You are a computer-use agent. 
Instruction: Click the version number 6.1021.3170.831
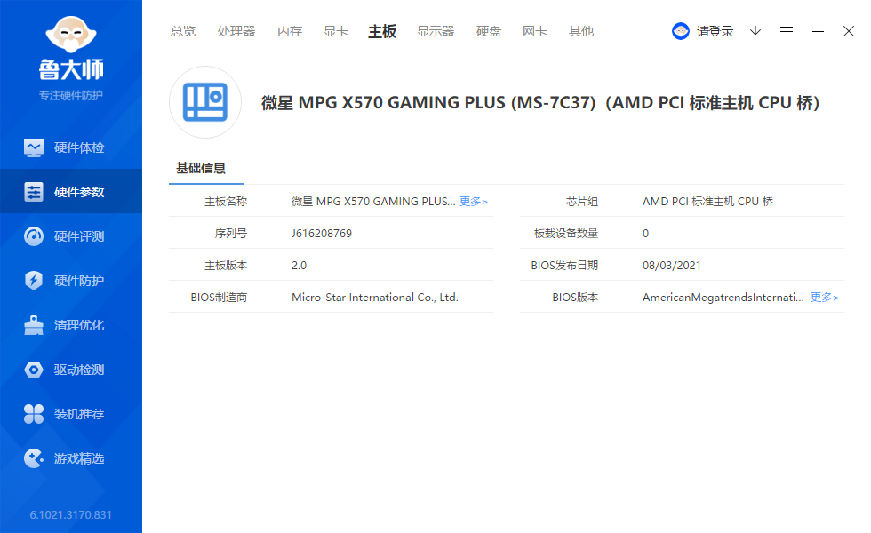pyautogui.click(x=71, y=515)
